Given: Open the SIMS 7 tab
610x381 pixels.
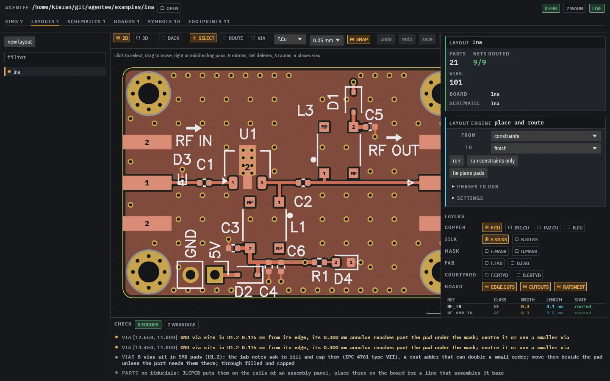Looking at the screenshot, I should 14,22.
